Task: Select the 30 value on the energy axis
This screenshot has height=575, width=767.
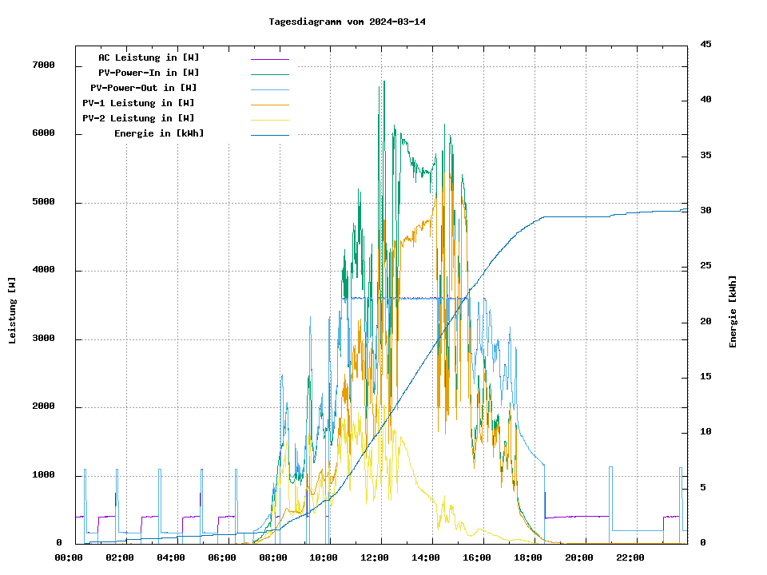Action: tap(705, 211)
